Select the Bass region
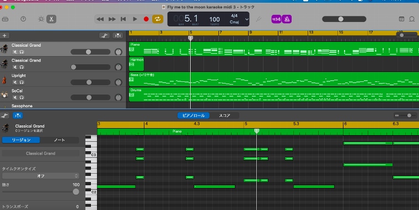The image size is (419, 210). [x=274, y=79]
